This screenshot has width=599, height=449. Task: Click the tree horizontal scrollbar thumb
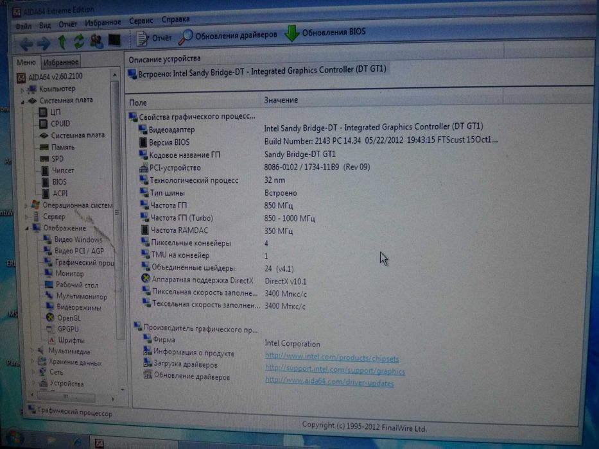[67, 398]
